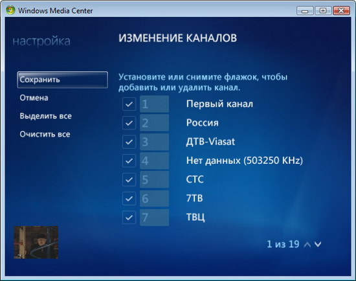Toggle the 7ТВ channel checkbox
Viewport: 356px width, 281px height.
[129, 199]
